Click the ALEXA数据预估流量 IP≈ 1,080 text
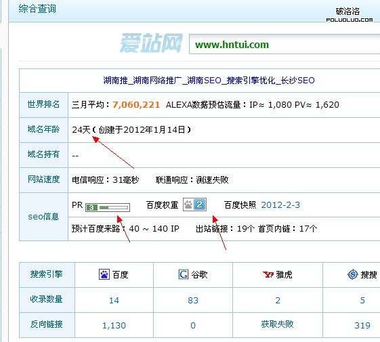 (229, 105)
